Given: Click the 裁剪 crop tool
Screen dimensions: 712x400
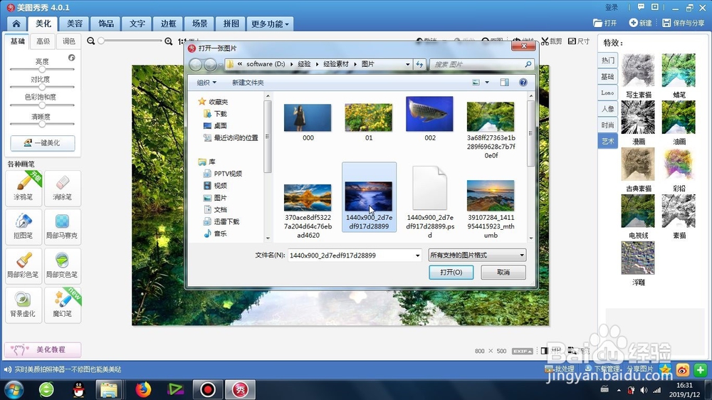Looking at the screenshot, I should [552, 41].
